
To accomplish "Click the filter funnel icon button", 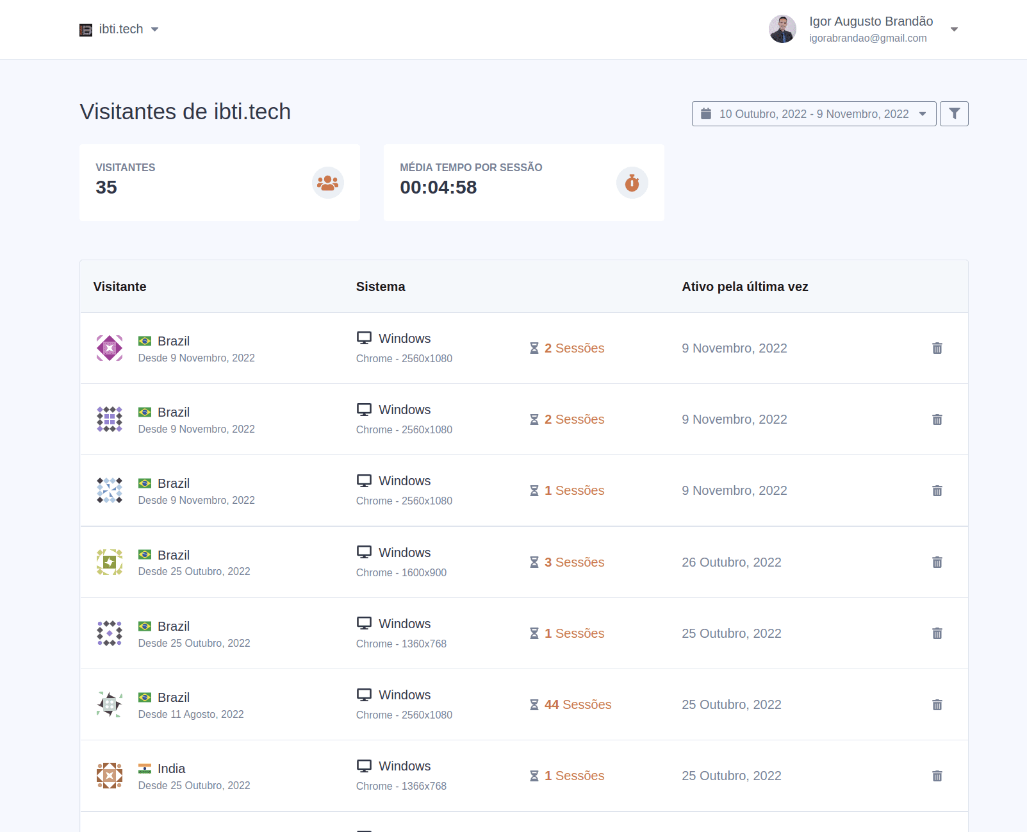I will tap(954, 114).
